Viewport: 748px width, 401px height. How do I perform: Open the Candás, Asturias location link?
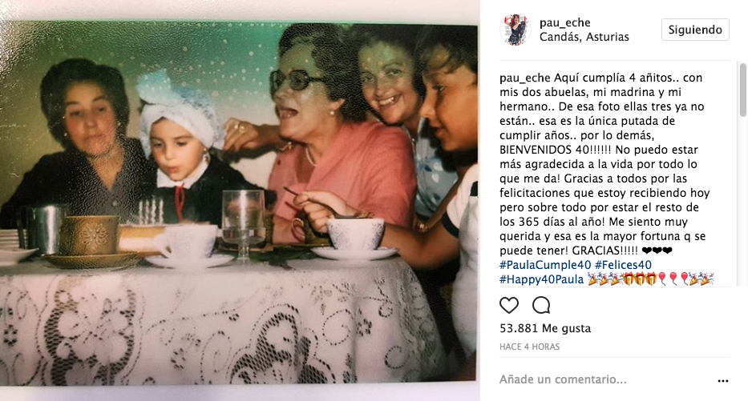coord(584,37)
